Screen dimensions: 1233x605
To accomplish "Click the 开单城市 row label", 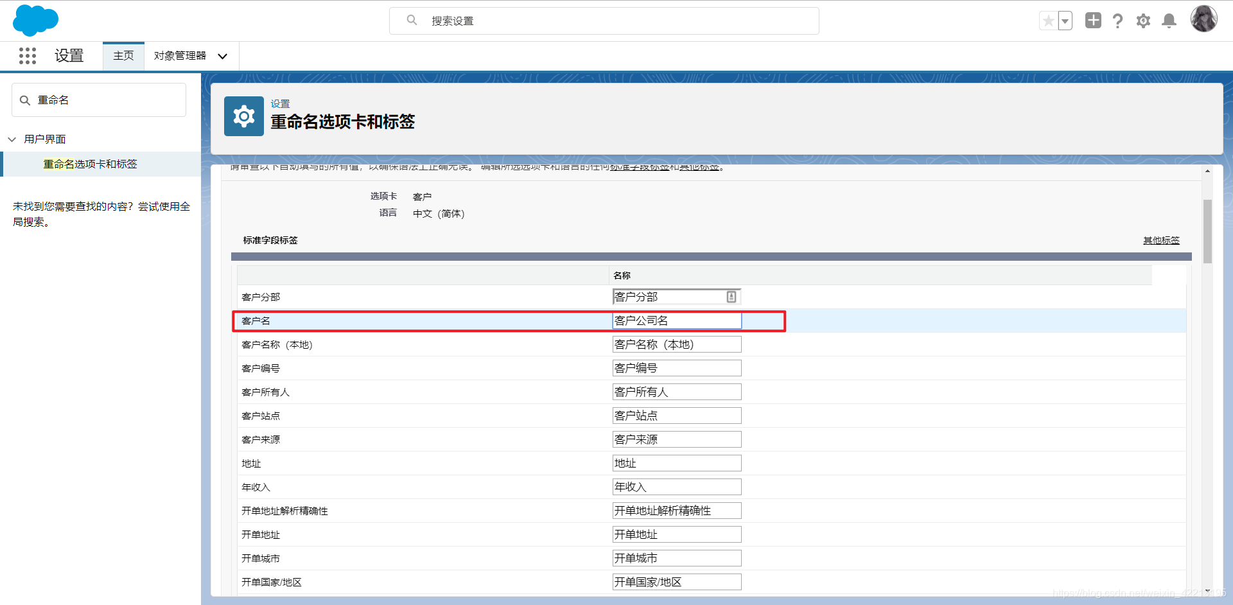I will coord(261,558).
